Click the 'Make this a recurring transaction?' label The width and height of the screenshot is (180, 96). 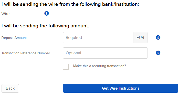coord(100,66)
